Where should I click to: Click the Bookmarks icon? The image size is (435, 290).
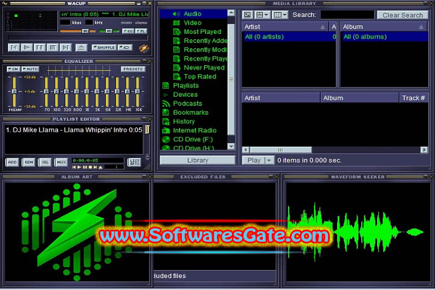pos(166,112)
